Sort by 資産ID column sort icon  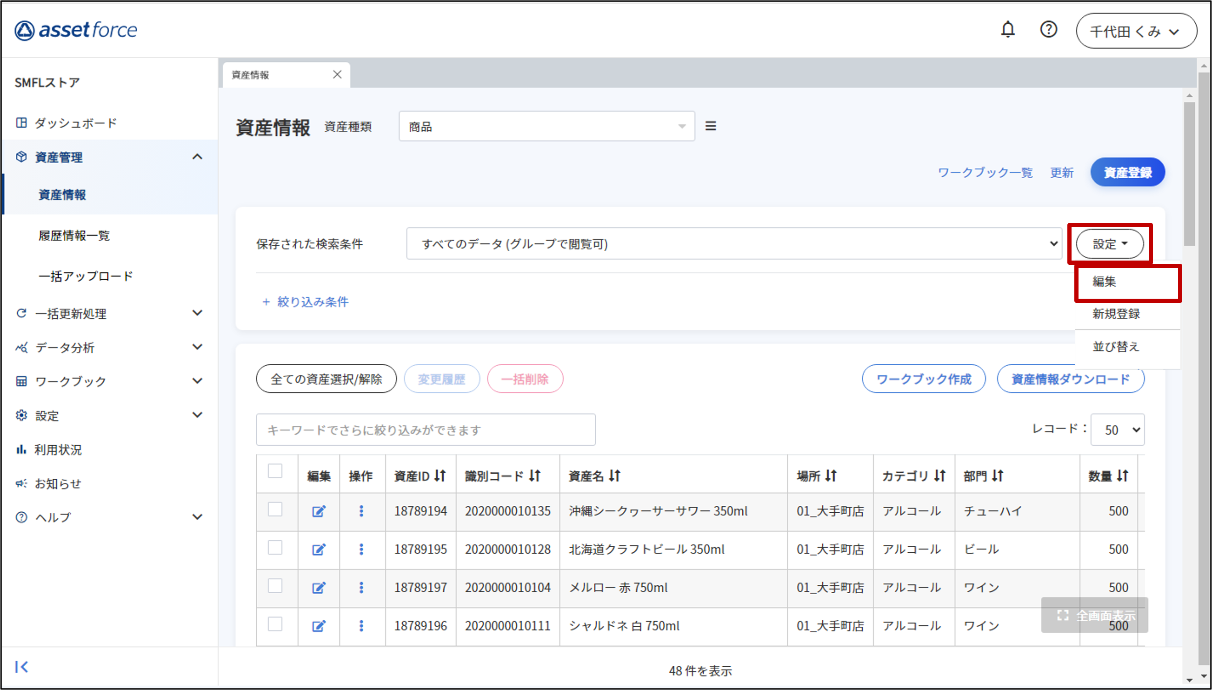point(440,476)
